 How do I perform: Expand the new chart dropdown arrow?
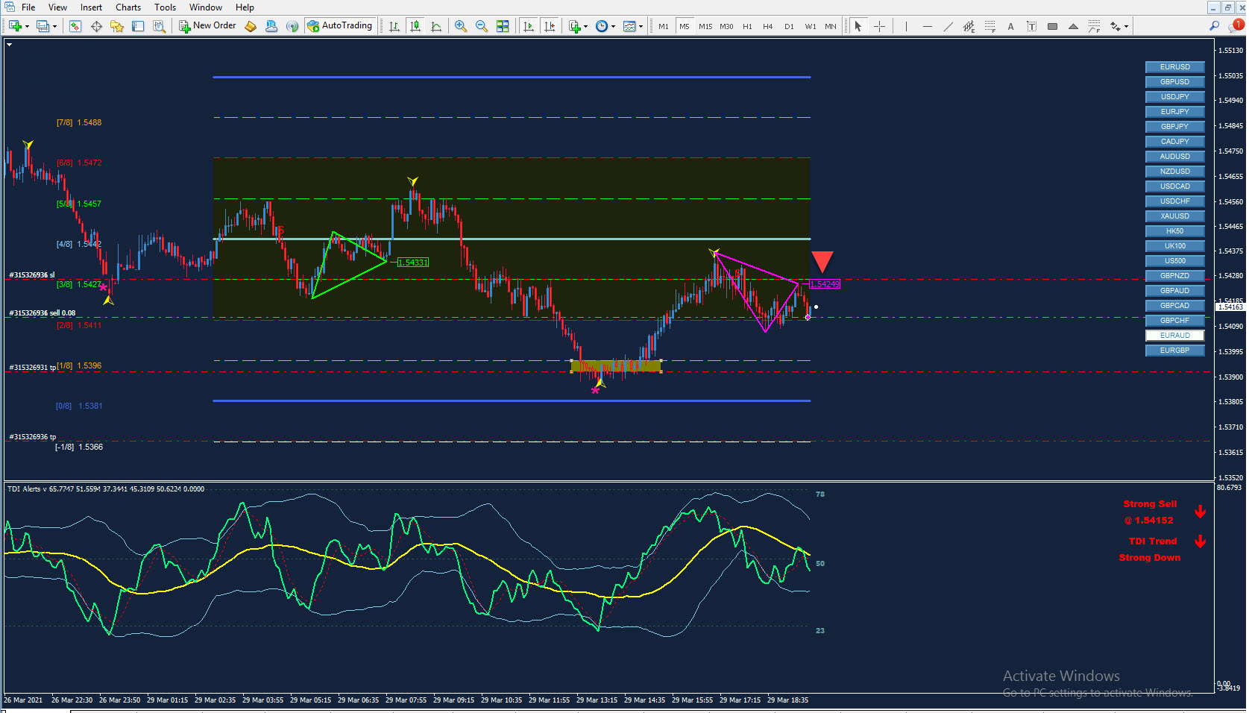[28, 27]
